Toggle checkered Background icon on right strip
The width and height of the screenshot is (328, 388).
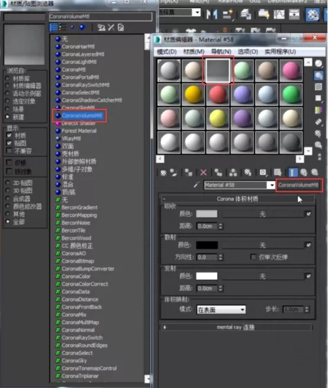(x=319, y=87)
